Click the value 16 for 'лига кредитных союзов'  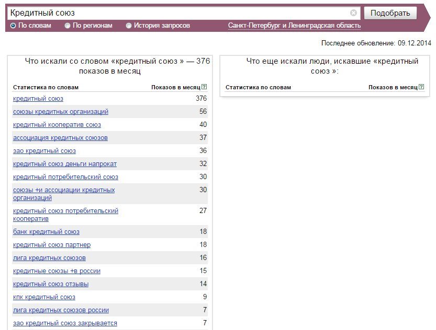pyautogui.click(x=203, y=257)
